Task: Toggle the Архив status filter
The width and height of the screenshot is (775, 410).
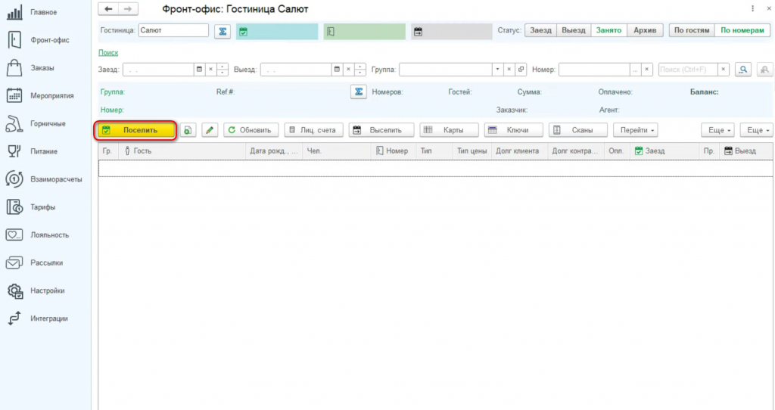Action: [x=645, y=30]
